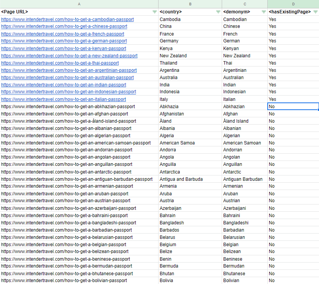
Task: Select the 'Belarus' country cell
Action: pos(190,237)
